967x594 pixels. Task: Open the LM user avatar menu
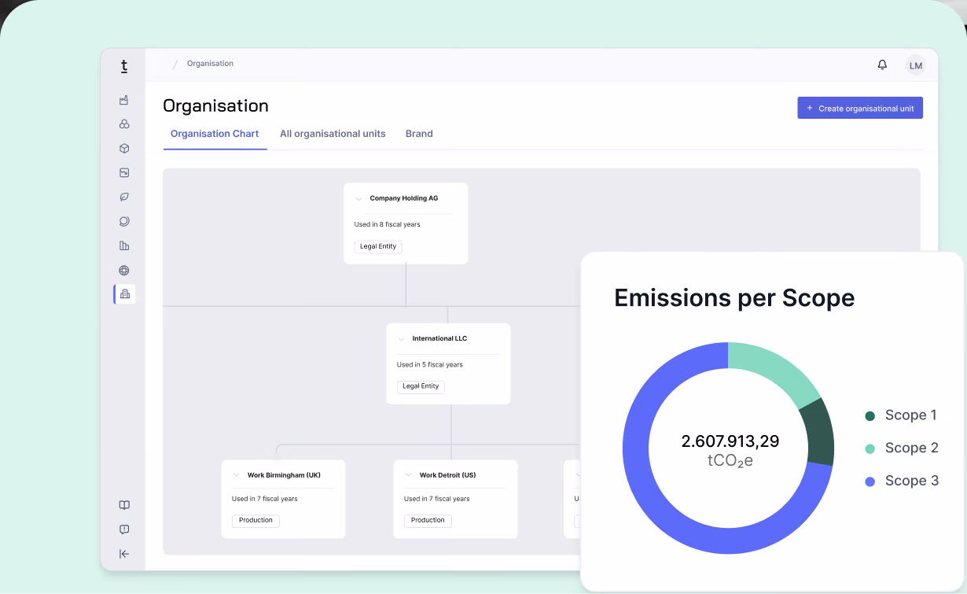pyautogui.click(x=915, y=66)
